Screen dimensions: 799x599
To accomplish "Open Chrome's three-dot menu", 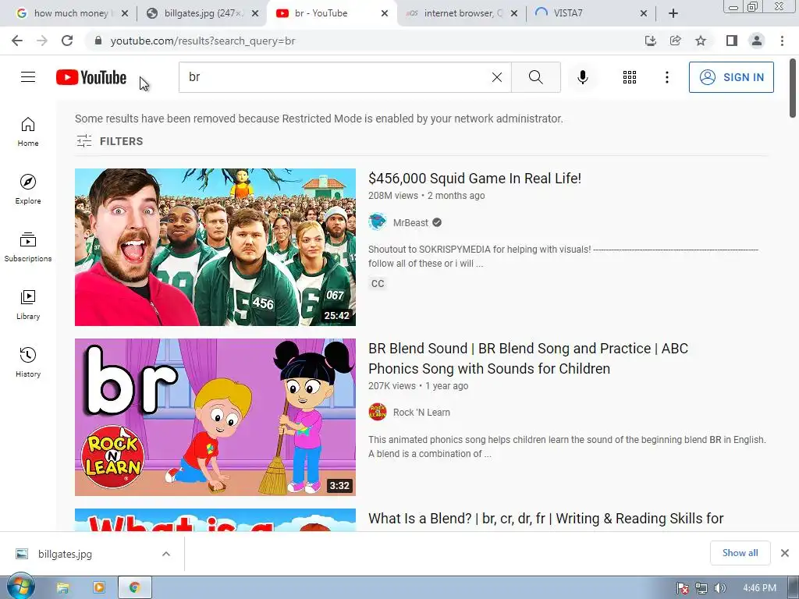I will (782, 41).
